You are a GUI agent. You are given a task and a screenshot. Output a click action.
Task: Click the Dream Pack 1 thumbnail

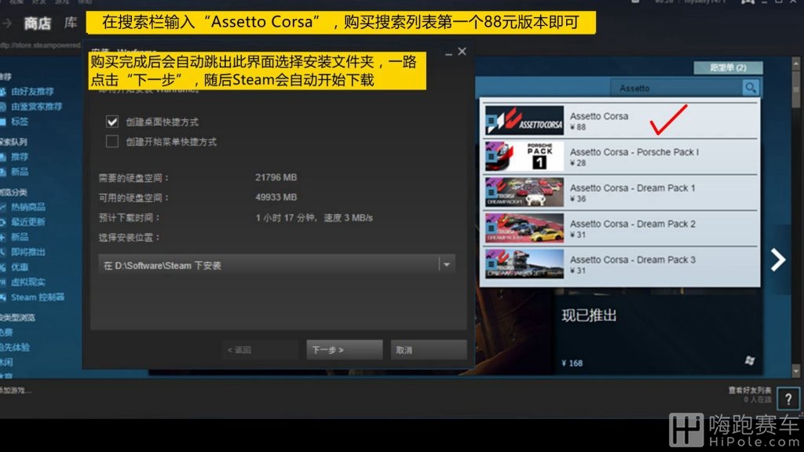coord(524,192)
